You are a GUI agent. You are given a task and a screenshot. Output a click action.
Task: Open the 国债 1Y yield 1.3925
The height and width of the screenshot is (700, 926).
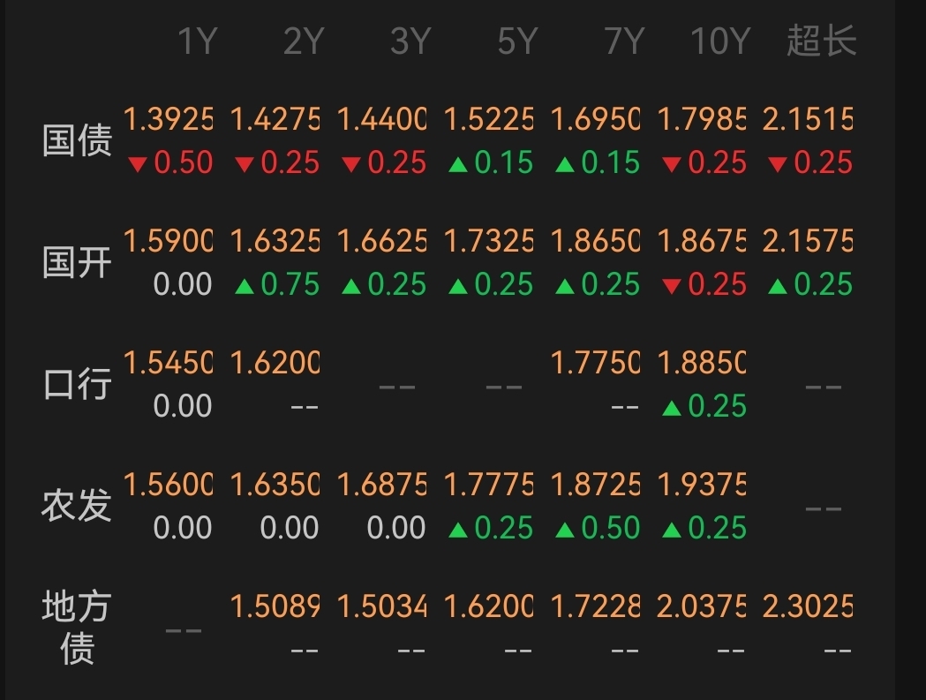(169, 119)
